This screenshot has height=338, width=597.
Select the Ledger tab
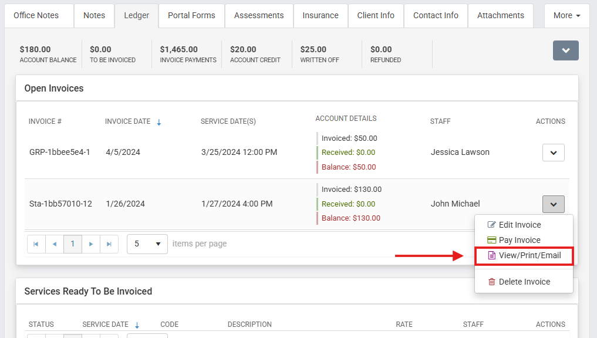(x=136, y=16)
